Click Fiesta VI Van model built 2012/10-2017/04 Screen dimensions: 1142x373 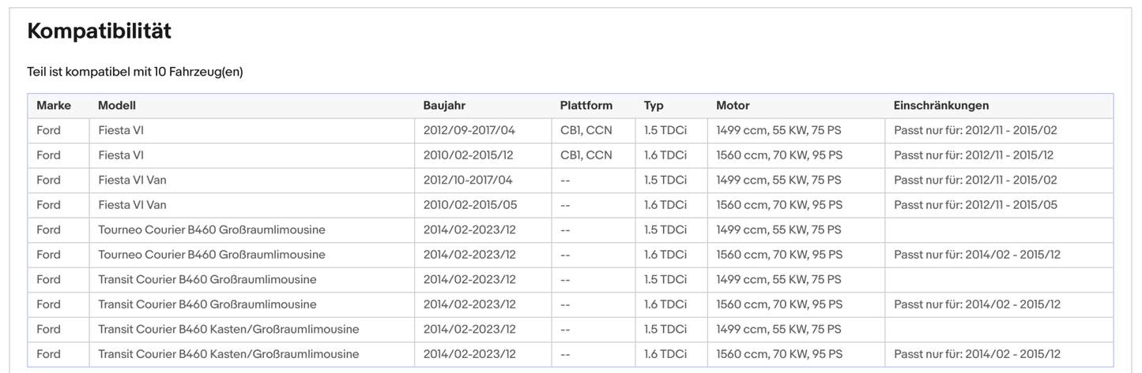point(133,180)
